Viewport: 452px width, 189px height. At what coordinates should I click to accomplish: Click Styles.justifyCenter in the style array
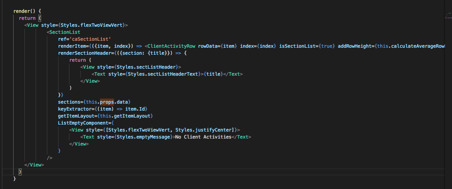point(204,130)
